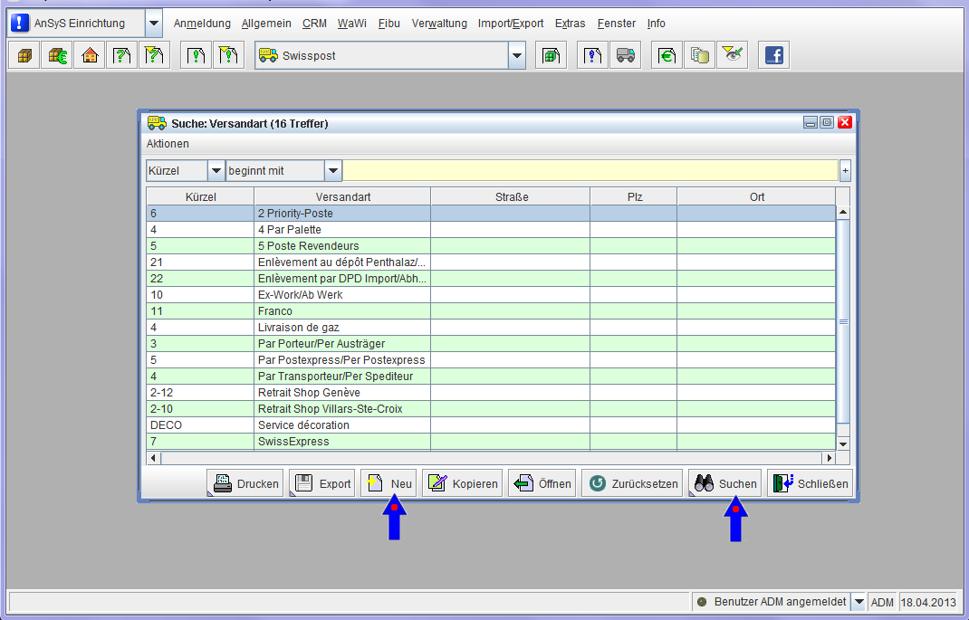This screenshot has height=620, width=969.
Task: Click the Facebook icon in the toolbar
Action: pyautogui.click(x=773, y=55)
